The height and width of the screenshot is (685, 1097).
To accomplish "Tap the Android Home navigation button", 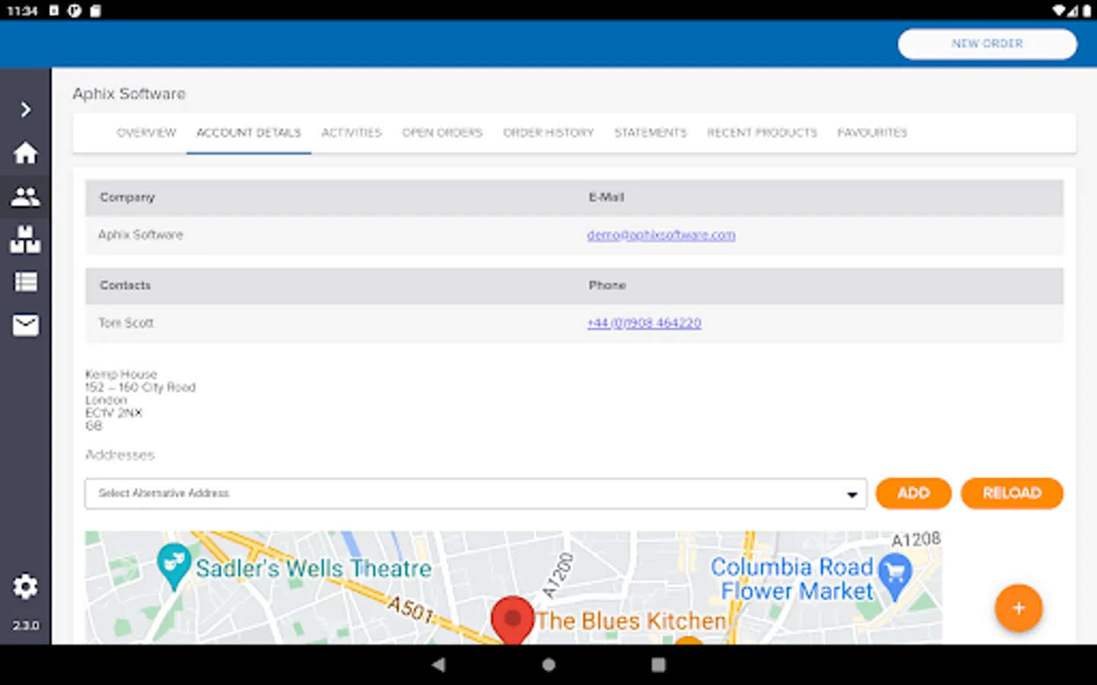I will point(548,664).
